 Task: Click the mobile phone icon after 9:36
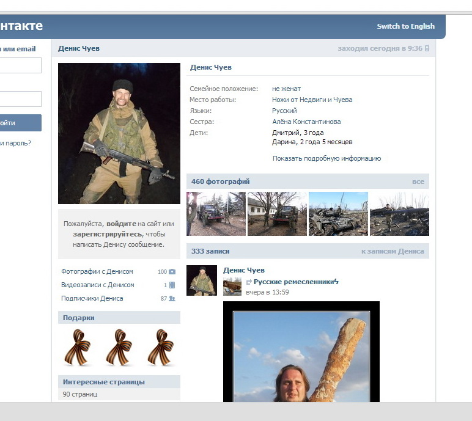(x=427, y=48)
